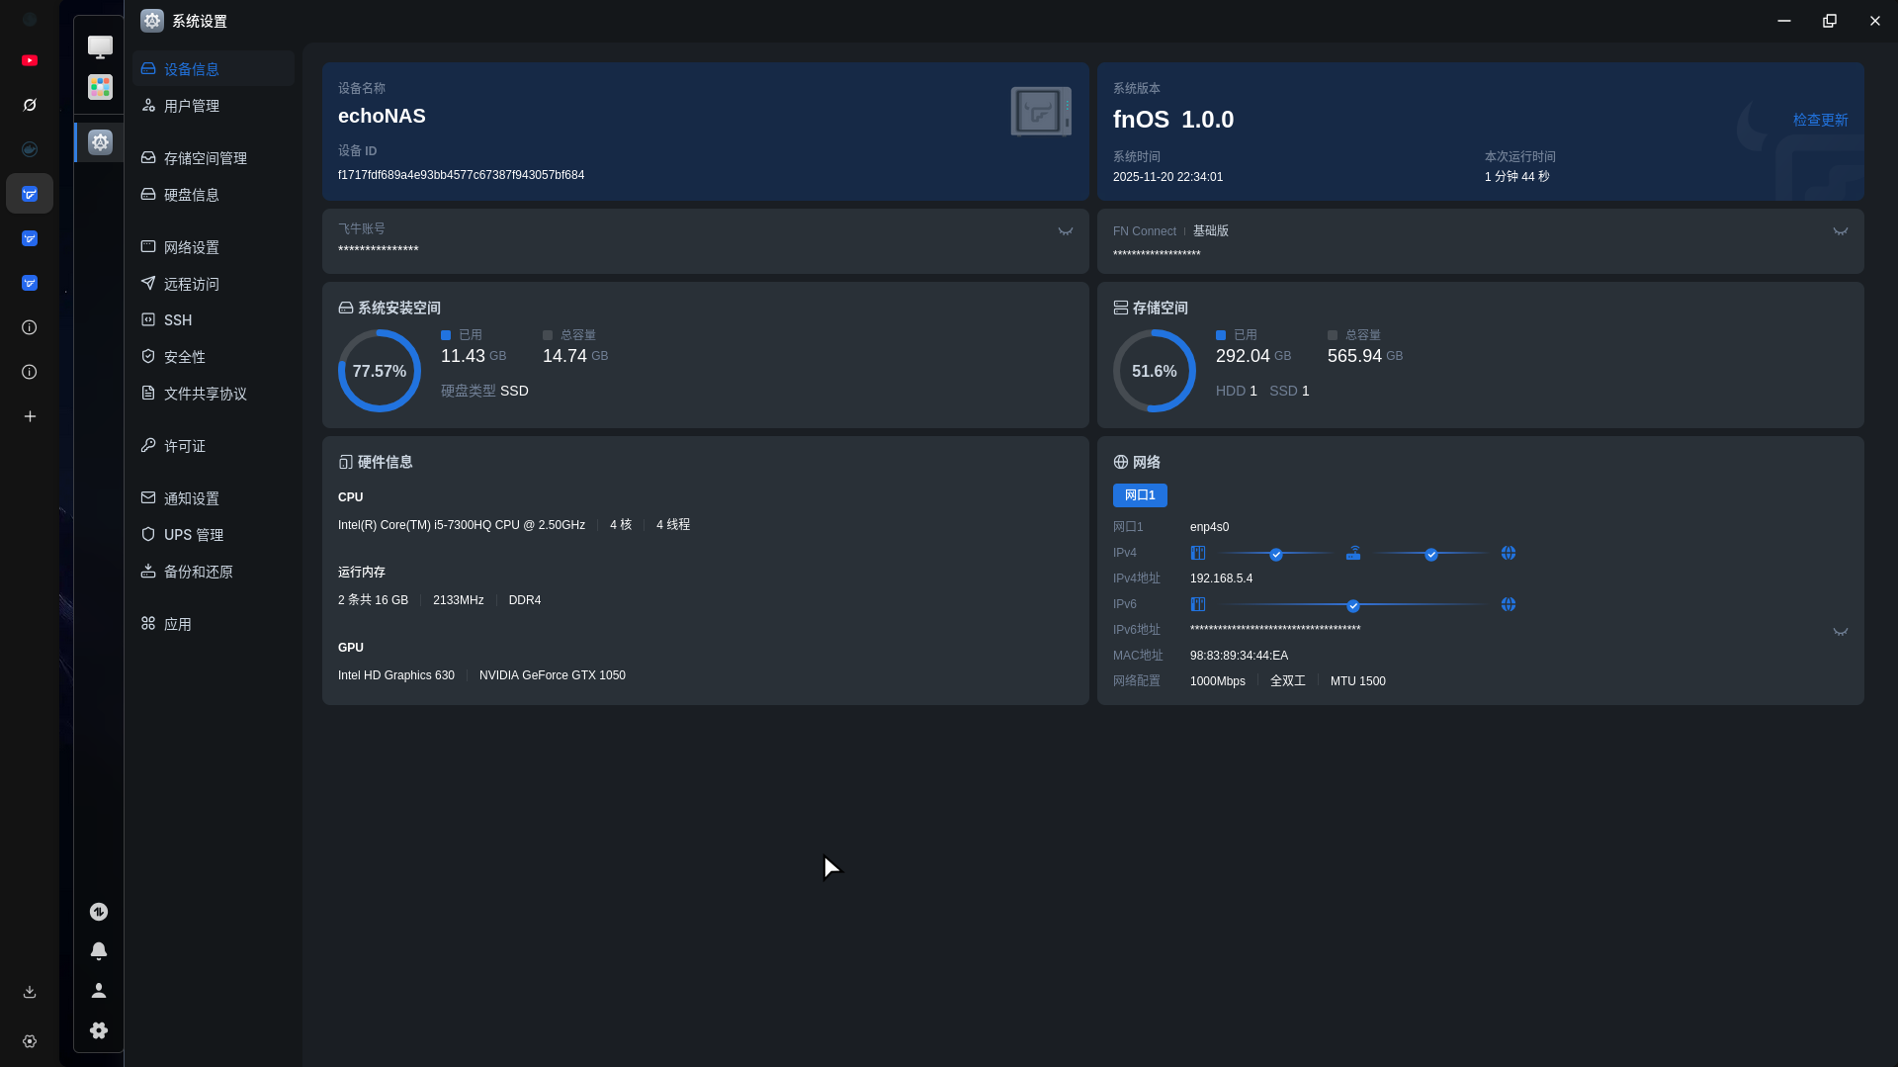Click the notification bell icon
Screen dimensions: 1898x1067
click(x=99, y=950)
